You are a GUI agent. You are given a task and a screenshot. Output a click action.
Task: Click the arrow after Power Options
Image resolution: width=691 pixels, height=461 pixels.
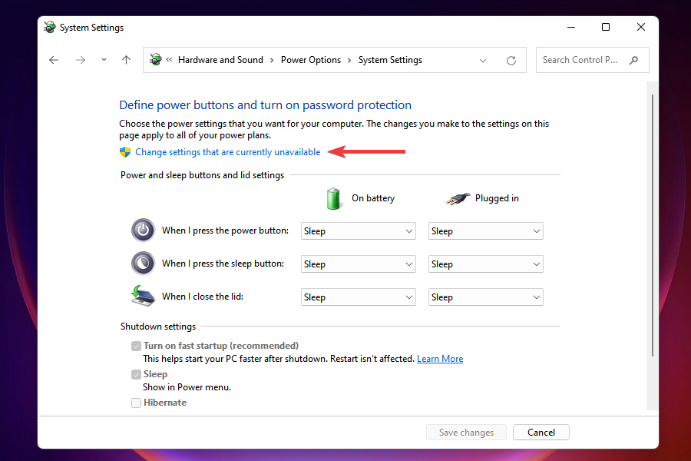[x=349, y=60]
